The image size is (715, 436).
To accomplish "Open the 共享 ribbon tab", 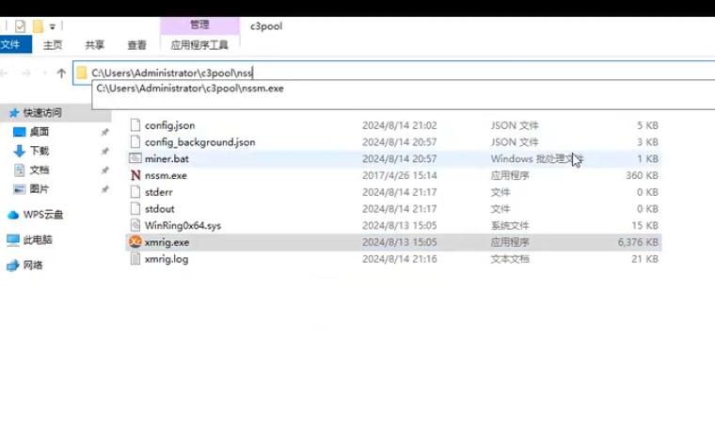I will click(x=94, y=45).
